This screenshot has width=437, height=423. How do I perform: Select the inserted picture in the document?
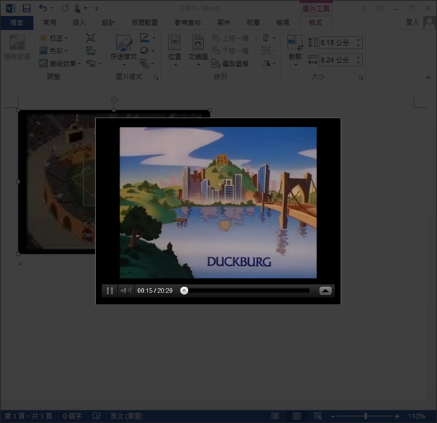(x=57, y=182)
